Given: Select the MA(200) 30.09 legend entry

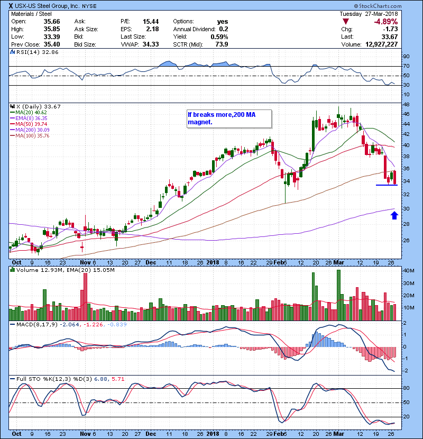Looking at the screenshot, I should pyautogui.click(x=30, y=130).
